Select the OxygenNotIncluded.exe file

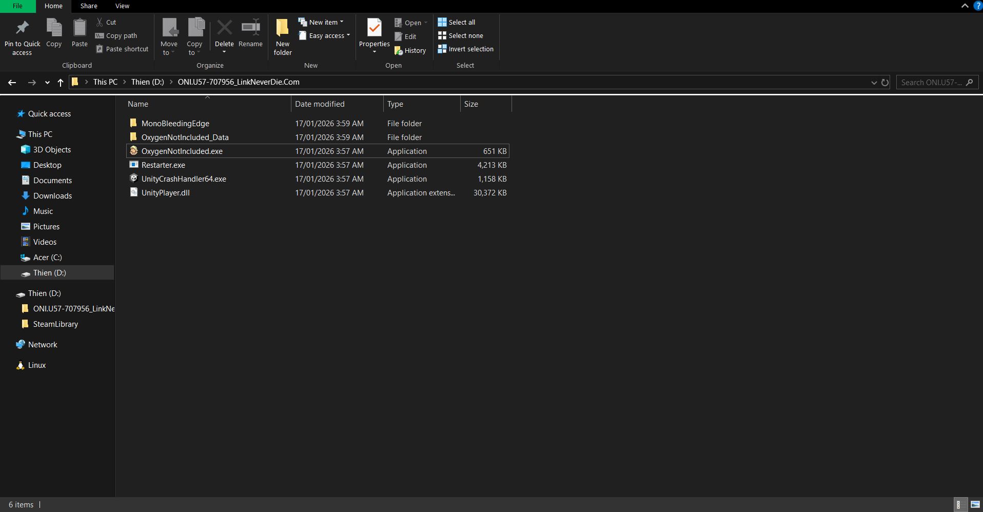182,151
